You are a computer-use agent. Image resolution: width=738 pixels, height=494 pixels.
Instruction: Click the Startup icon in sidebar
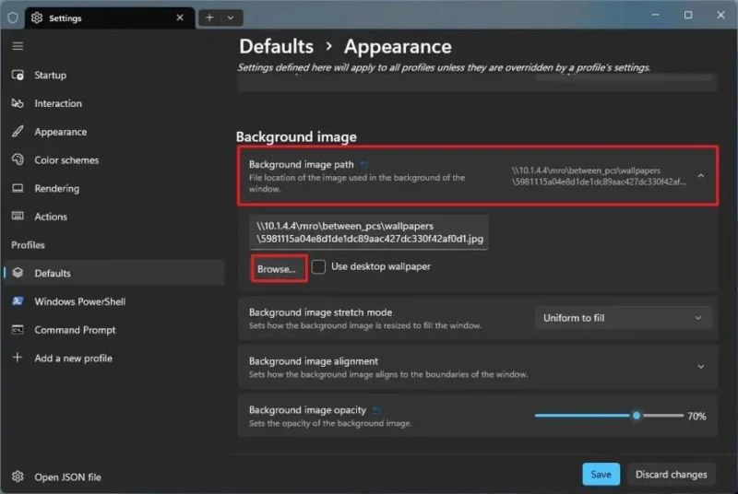tap(18, 75)
